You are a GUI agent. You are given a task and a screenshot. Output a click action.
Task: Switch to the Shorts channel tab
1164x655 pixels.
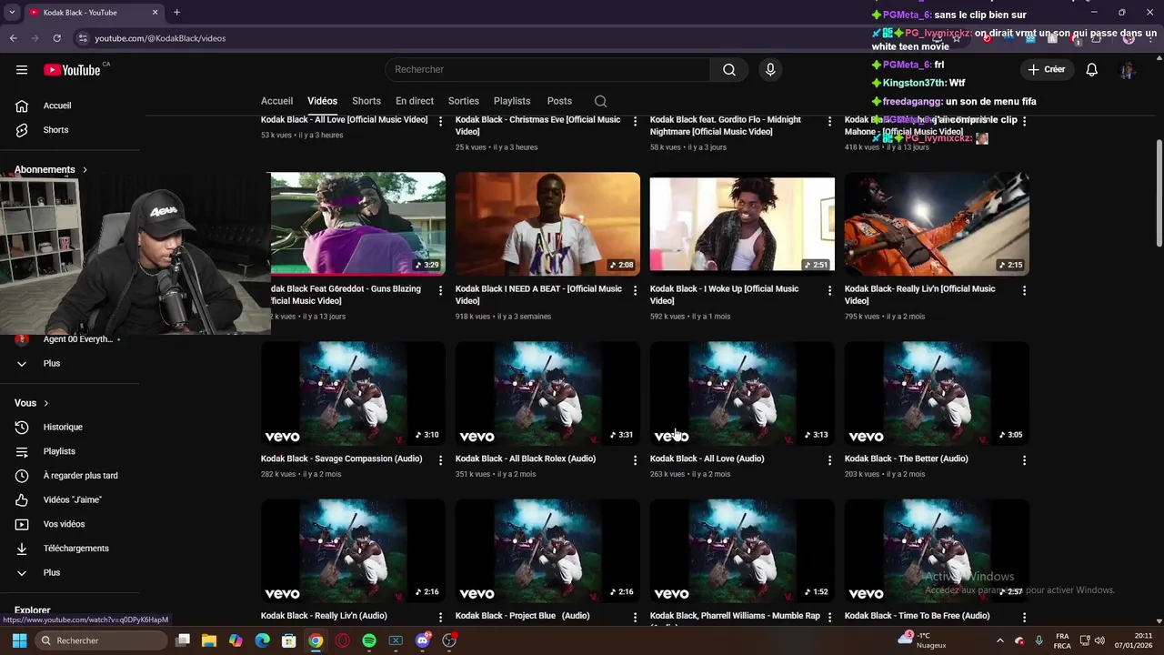(366, 101)
